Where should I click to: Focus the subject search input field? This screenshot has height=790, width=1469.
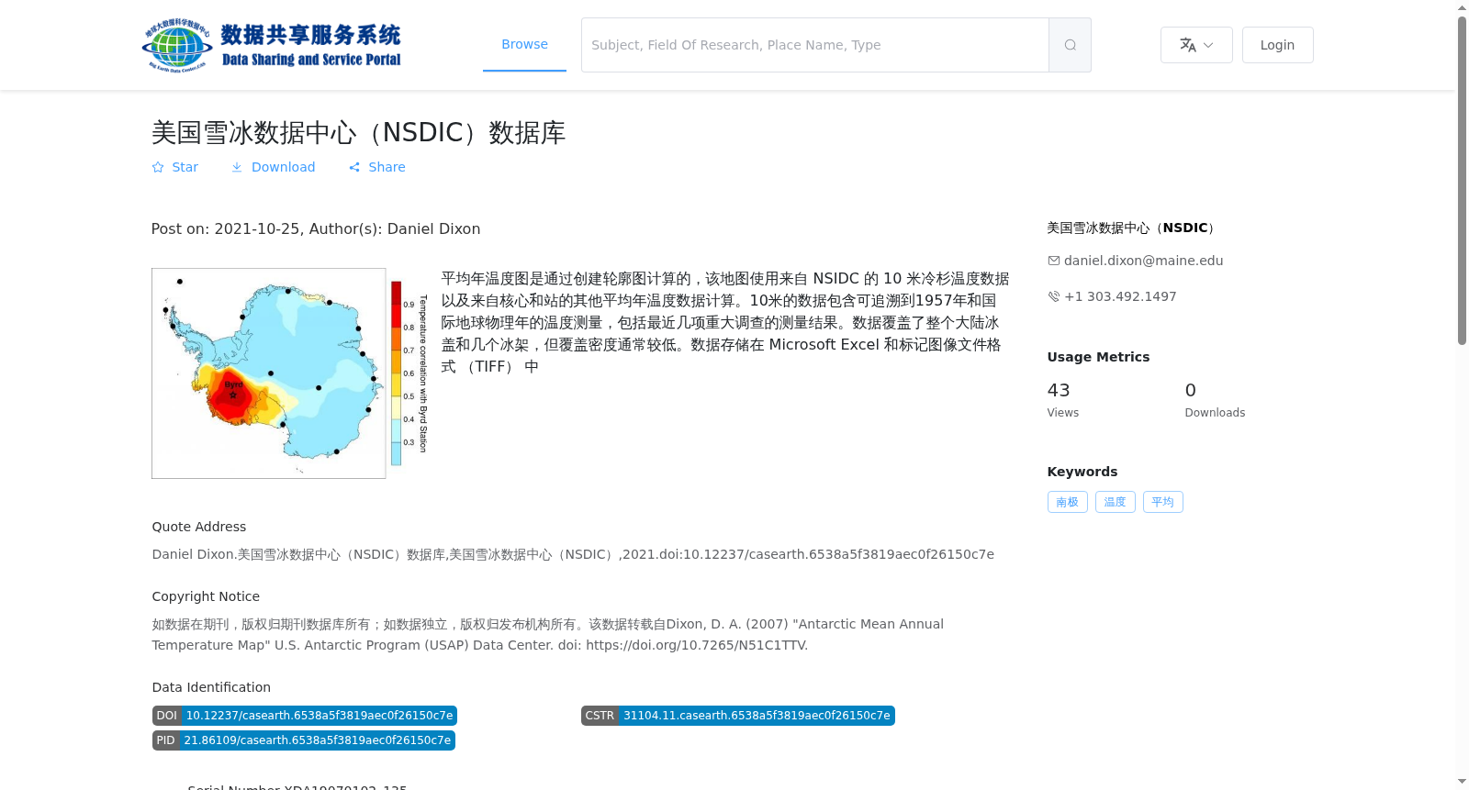(x=815, y=45)
